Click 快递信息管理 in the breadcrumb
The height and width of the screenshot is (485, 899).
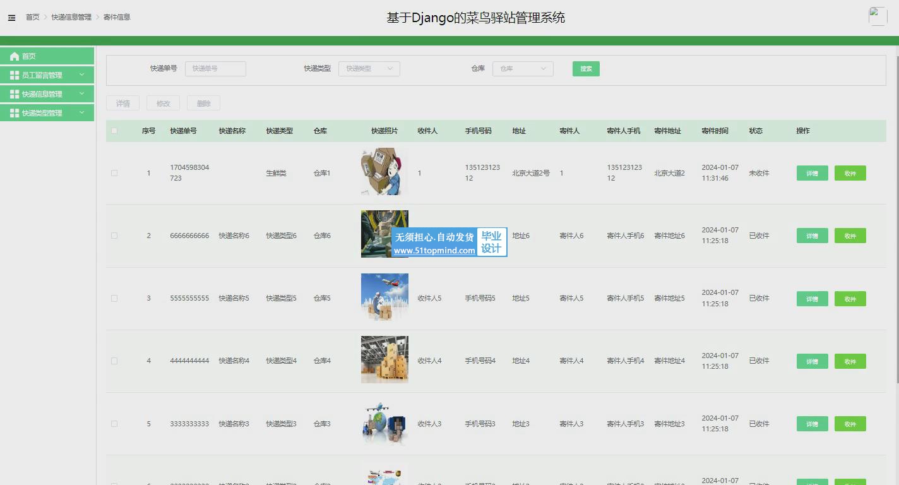tap(71, 17)
